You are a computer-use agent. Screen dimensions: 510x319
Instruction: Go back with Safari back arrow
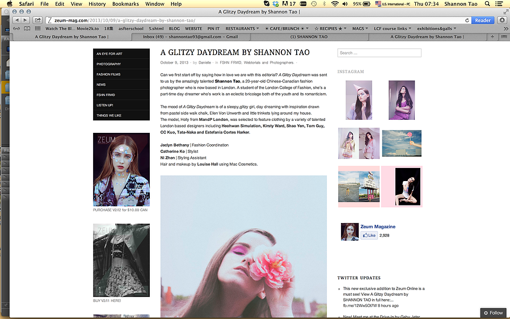pos(17,20)
